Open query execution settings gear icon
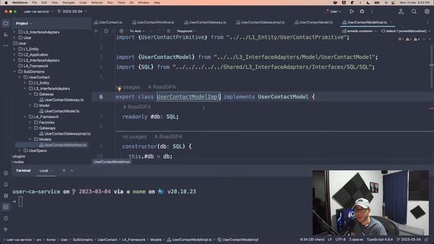Screen dimensions: 434x244 [121, 31]
